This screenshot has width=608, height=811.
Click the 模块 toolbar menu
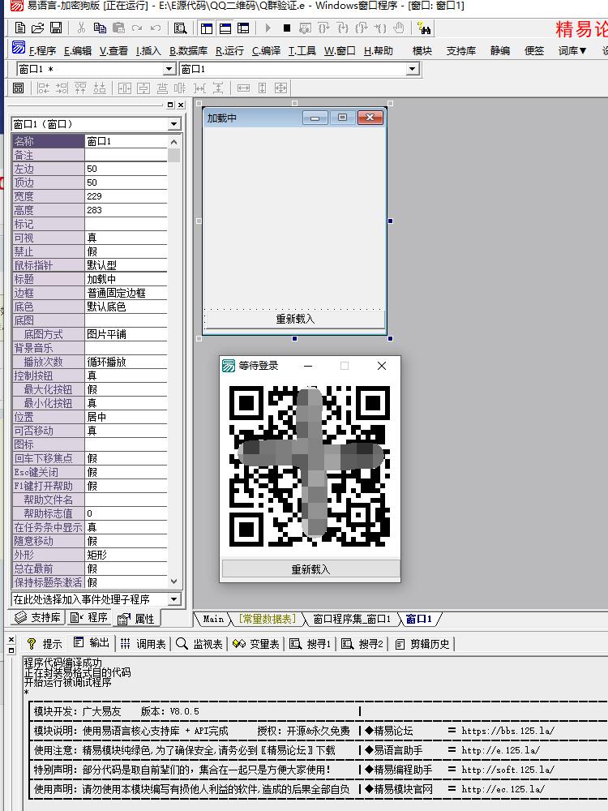(422, 50)
